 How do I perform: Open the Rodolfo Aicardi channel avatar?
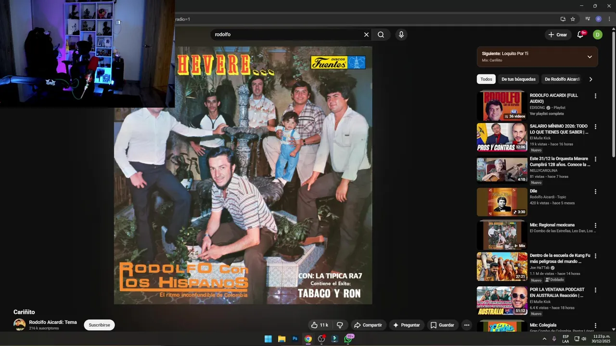[19, 325]
